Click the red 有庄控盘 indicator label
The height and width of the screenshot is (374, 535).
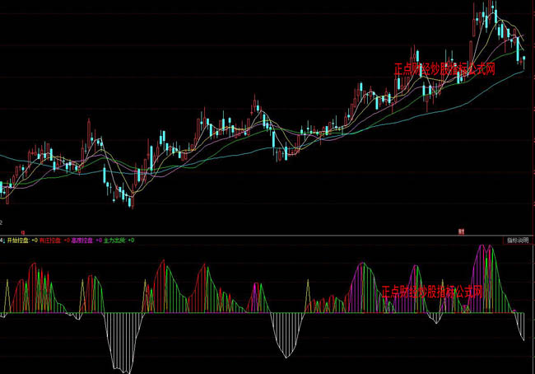tap(53, 240)
